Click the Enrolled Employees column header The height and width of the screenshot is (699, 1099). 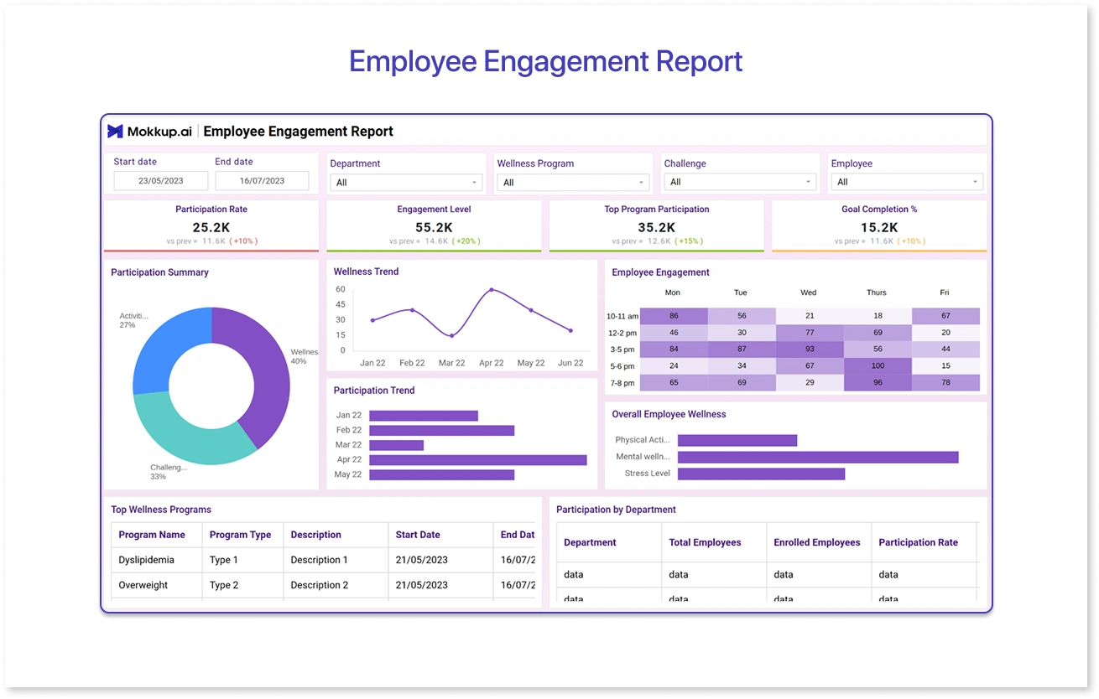click(819, 542)
